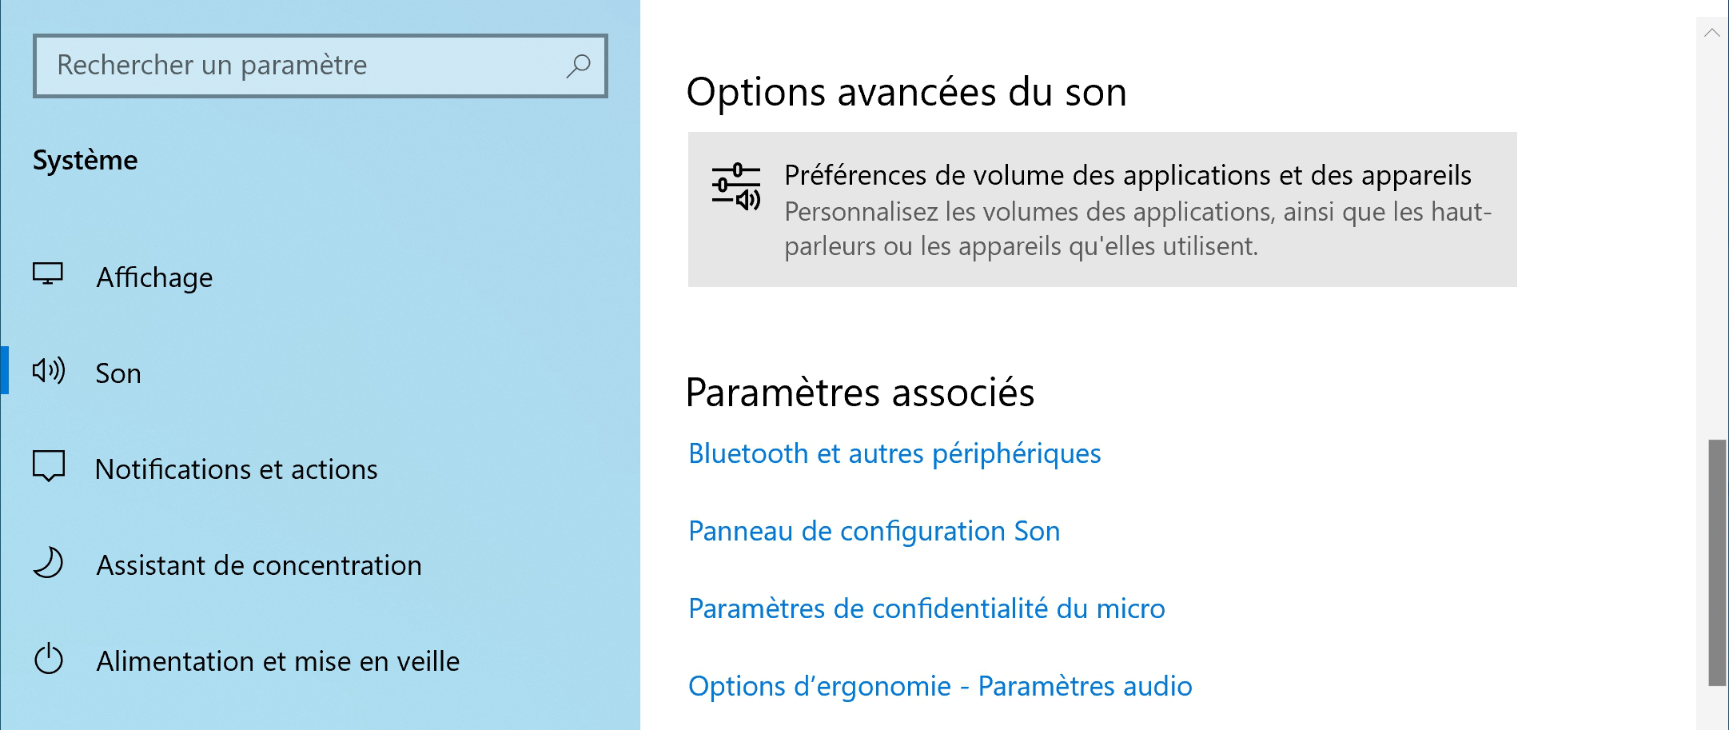Click the vertical scrollbar thumb
Image resolution: width=1729 pixels, height=730 pixels.
pos(1717,562)
